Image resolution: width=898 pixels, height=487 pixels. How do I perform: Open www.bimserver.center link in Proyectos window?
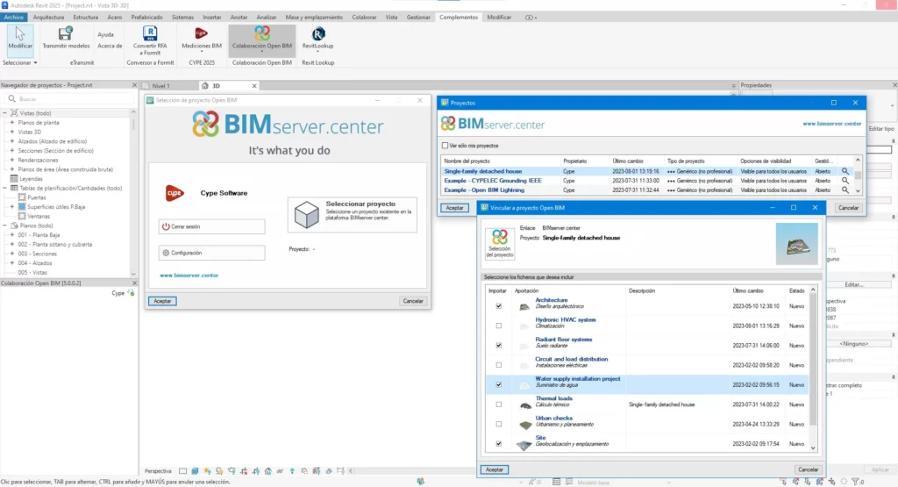coord(831,124)
